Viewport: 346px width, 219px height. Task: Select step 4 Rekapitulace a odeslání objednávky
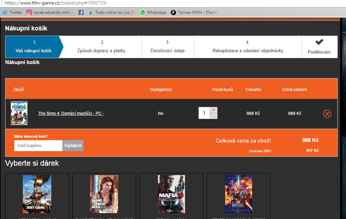[x=248, y=47]
